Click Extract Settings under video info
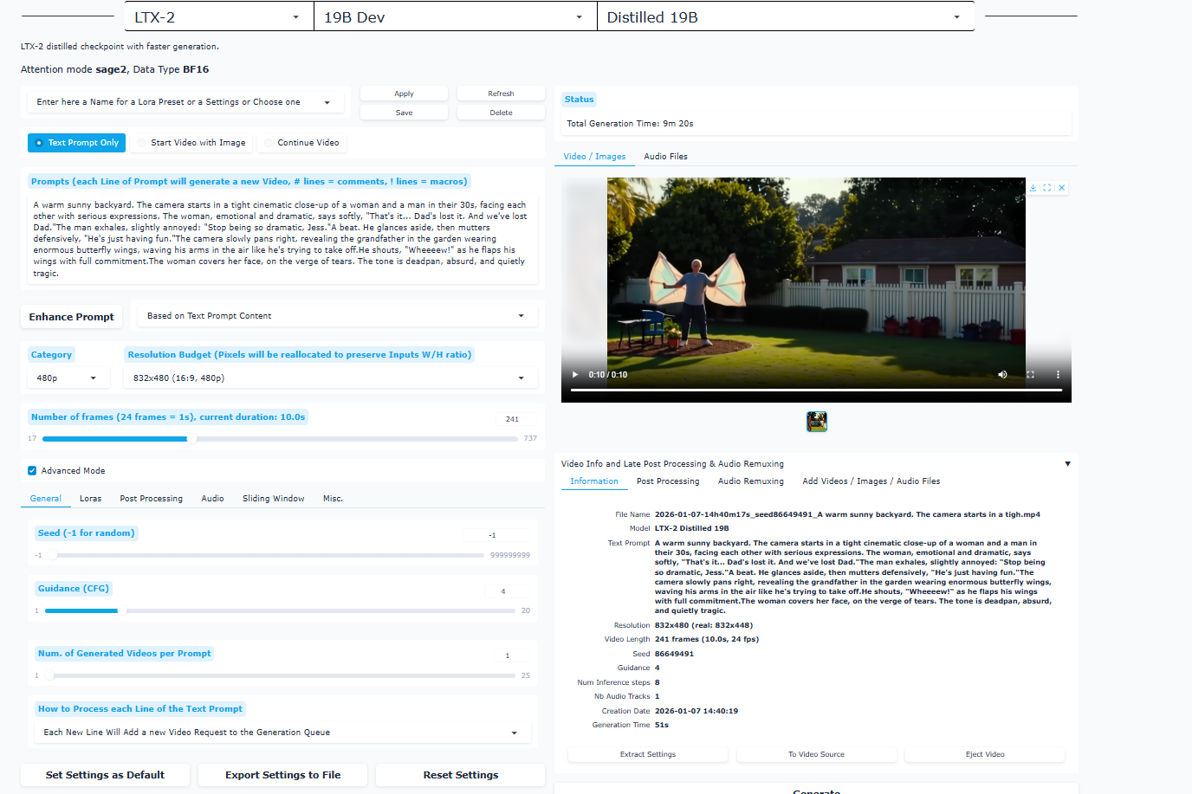This screenshot has height=794, width=1192. (648, 754)
